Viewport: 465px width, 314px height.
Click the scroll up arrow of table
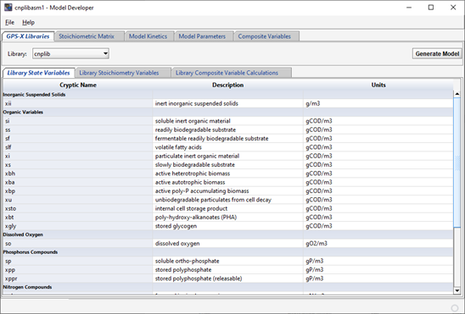[457, 94]
